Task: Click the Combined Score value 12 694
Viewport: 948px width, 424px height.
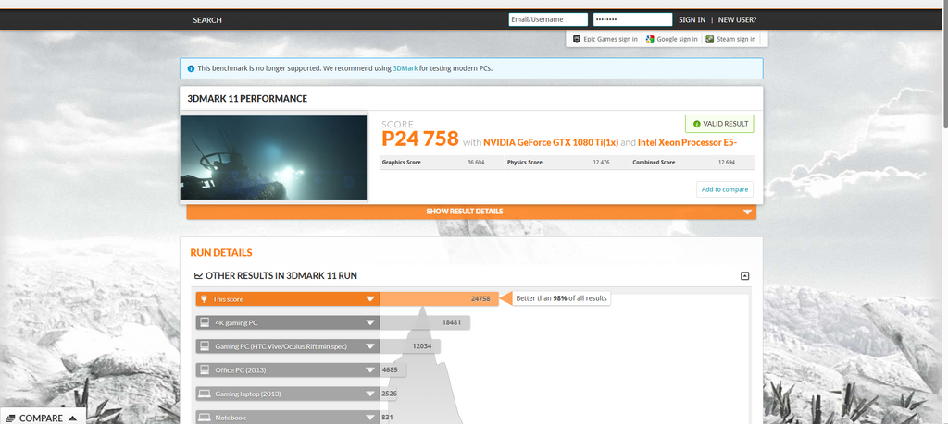Action: [x=728, y=163]
